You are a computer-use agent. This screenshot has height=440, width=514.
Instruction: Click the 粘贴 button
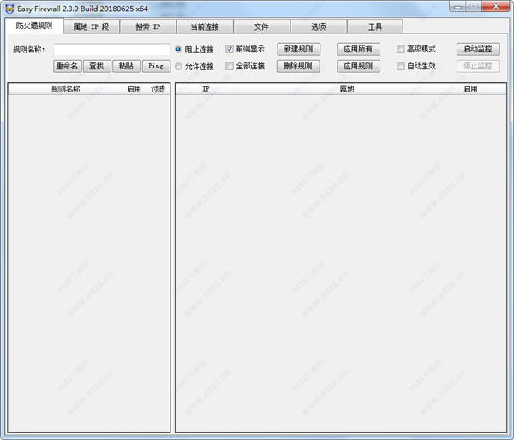127,66
